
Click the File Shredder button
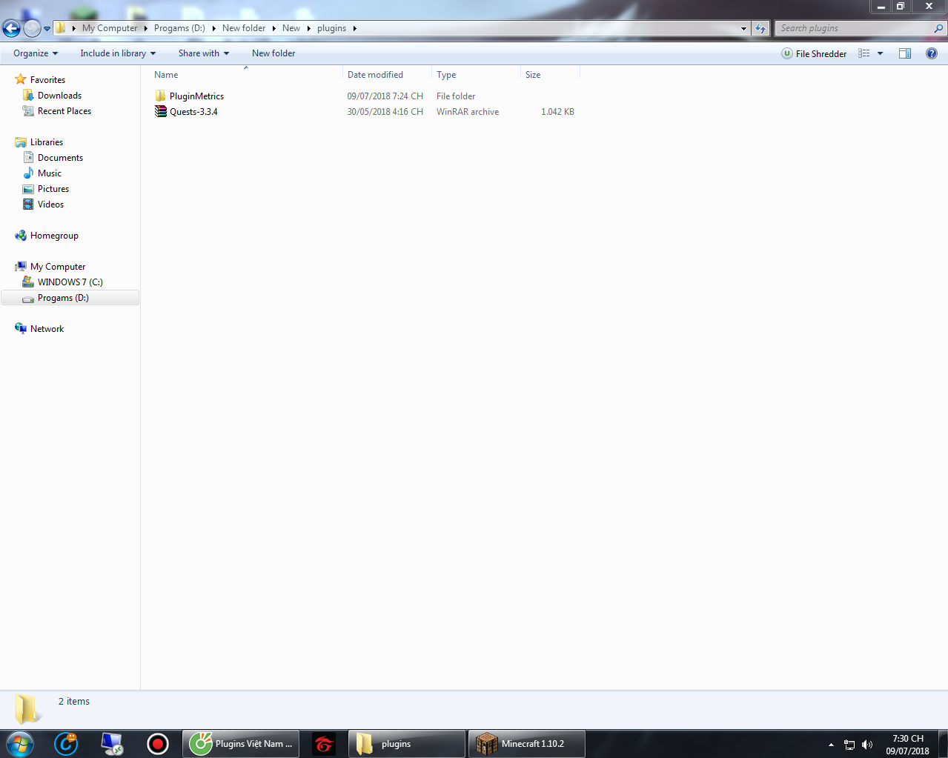coord(814,53)
